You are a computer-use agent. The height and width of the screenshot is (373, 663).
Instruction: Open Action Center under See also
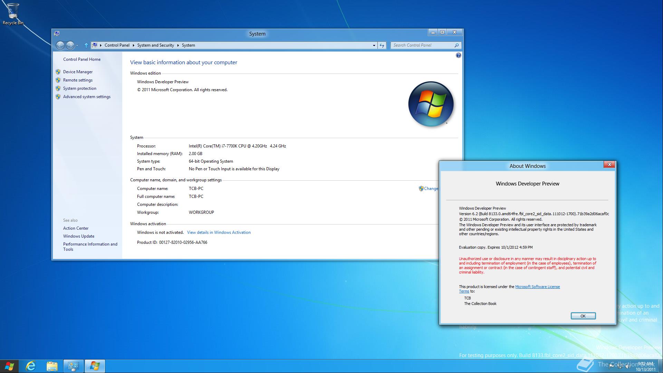(x=76, y=228)
